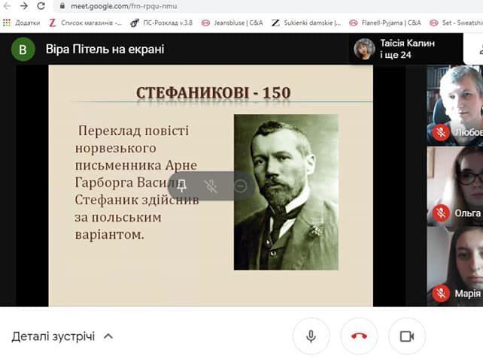This screenshot has height=362, width=483.
Task: Toggle the microphone on or off
Action: [x=311, y=336]
